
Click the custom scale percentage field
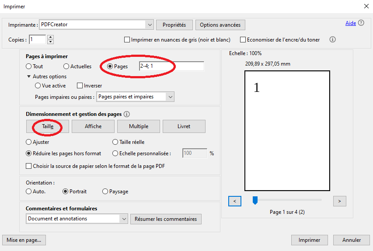[x=195, y=153]
